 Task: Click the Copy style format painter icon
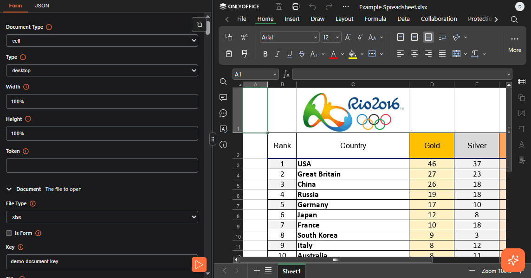click(245, 54)
